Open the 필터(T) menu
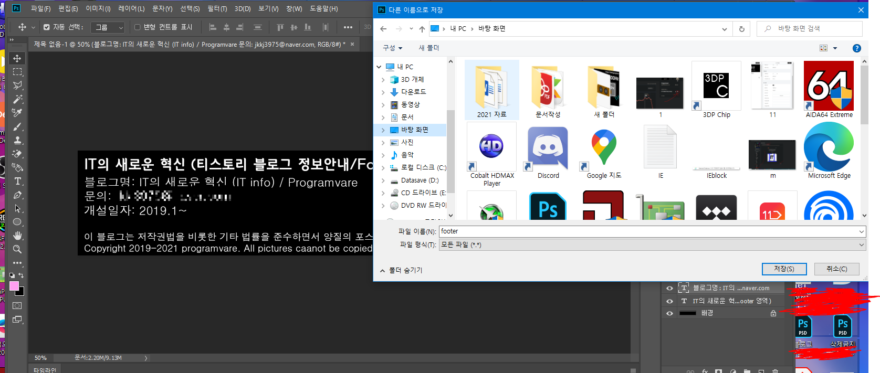880x373 pixels. pos(217,9)
